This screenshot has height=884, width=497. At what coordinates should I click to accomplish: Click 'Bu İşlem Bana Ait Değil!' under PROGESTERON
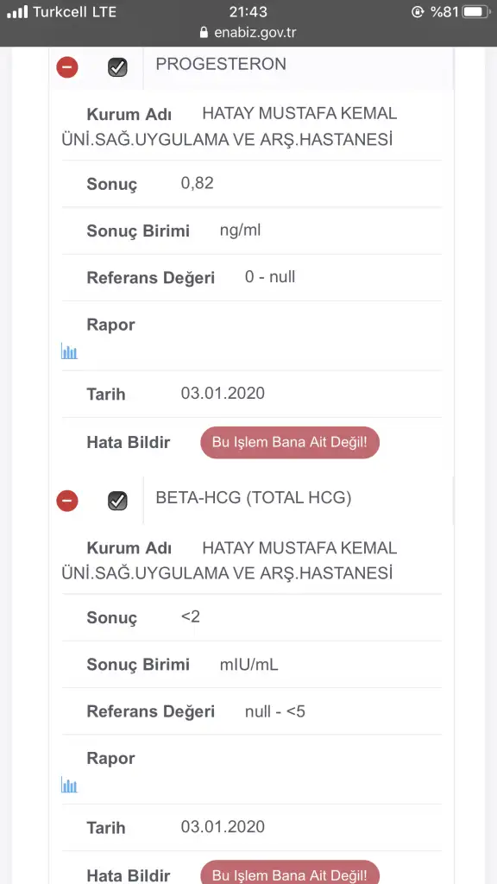[x=290, y=442]
